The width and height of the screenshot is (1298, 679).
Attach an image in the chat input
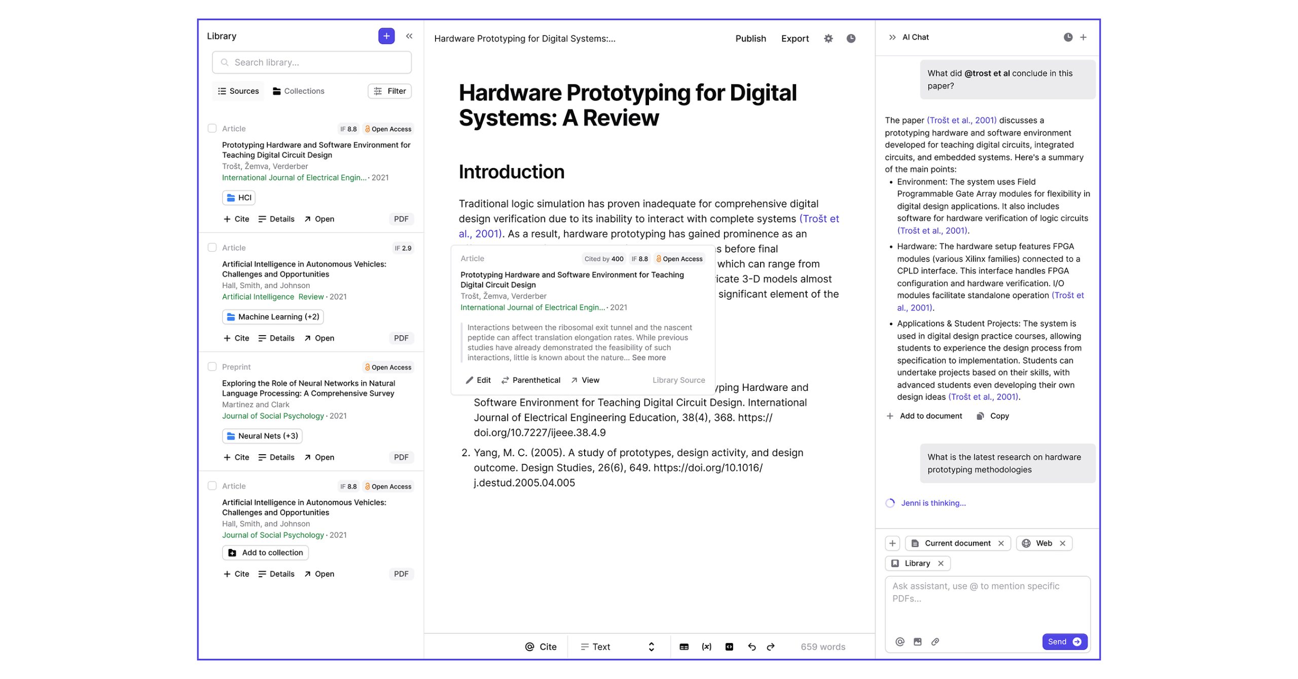pyautogui.click(x=917, y=642)
